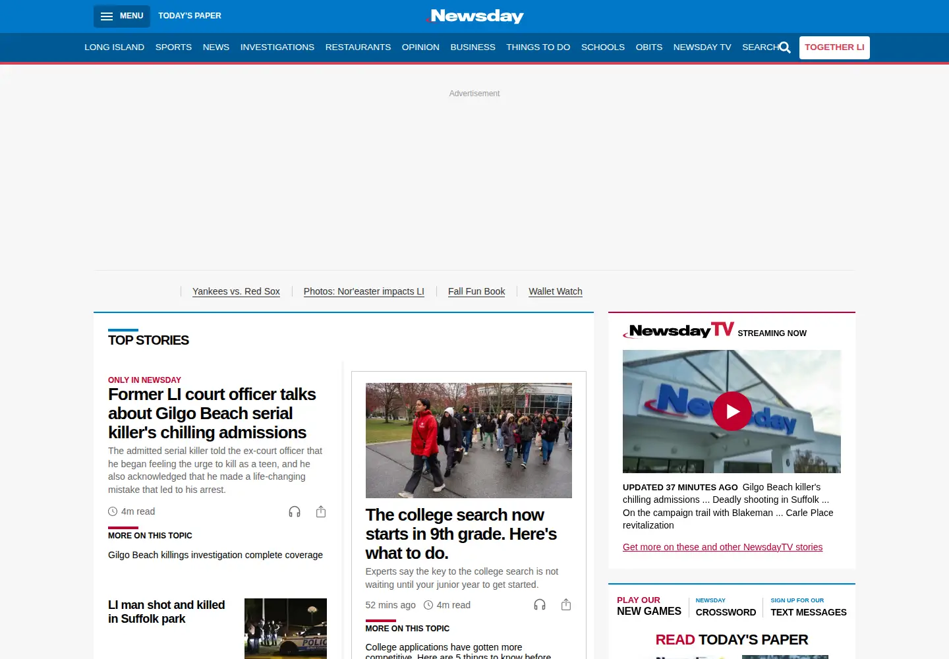Open Photos: Nor'easter impacts LI link
The height and width of the screenshot is (659, 949).
[x=364, y=291]
